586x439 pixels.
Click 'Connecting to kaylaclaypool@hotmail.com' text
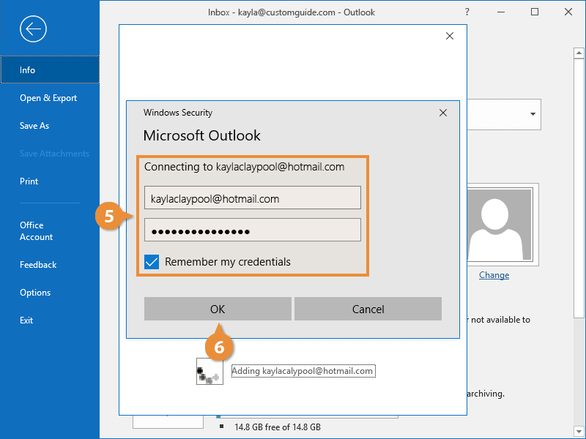[x=245, y=167]
